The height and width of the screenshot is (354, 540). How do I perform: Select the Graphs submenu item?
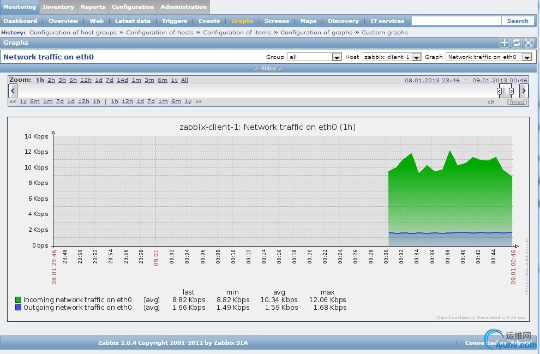pos(242,21)
